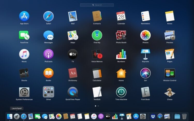Switch to the second Launchpad page dot

click(x=98, y=106)
